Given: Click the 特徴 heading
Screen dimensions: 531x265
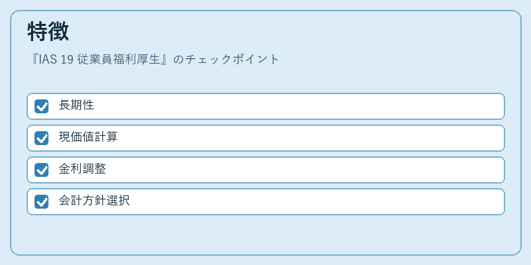Looking at the screenshot, I should coord(48,31).
